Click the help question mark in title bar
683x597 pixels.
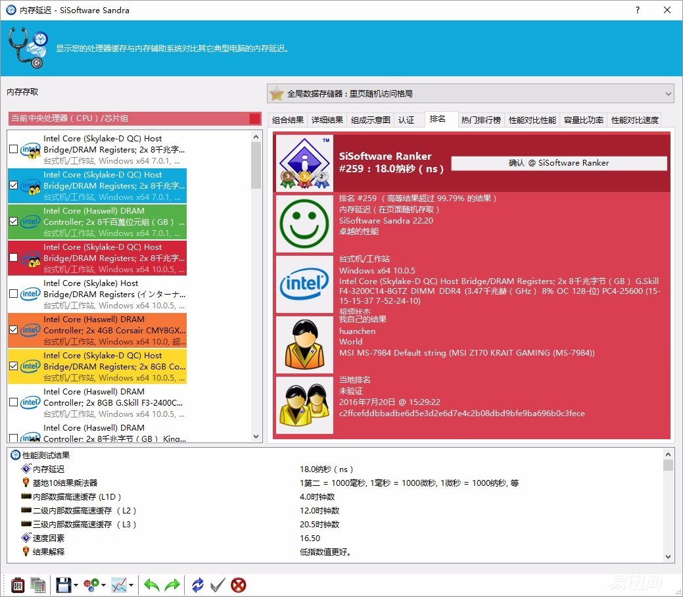coord(638,10)
